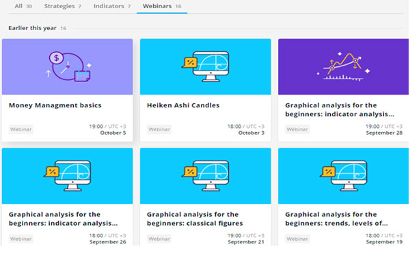
Task: Open the September 28 chart graph thumbnail
Action: click(x=343, y=67)
